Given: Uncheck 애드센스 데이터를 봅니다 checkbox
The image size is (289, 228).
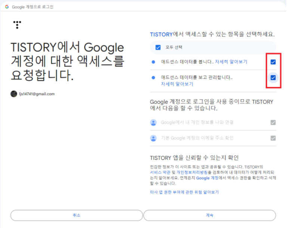Looking at the screenshot, I should (273, 62).
